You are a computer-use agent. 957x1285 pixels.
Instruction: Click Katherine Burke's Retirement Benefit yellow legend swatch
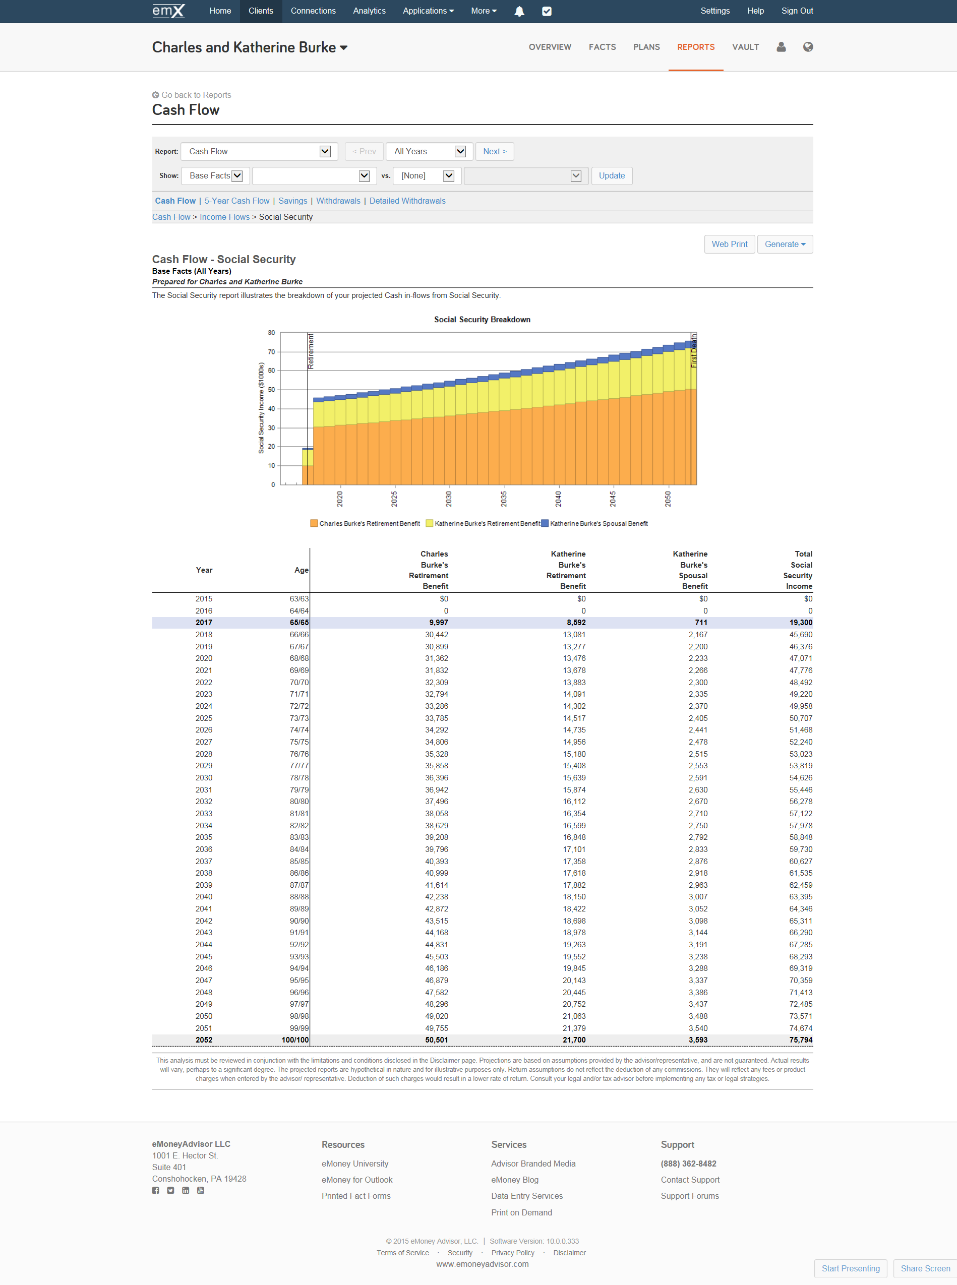point(429,523)
